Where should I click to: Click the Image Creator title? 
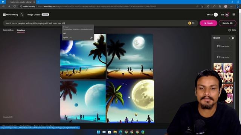[x=34, y=15]
